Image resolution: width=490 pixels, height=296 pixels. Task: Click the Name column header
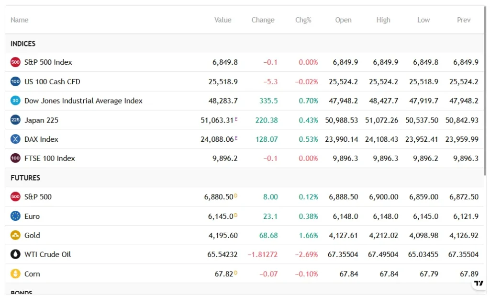pyautogui.click(x=19, y=20)
